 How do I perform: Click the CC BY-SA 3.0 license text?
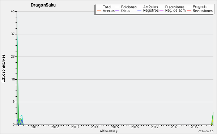click(x=206, y=131)
